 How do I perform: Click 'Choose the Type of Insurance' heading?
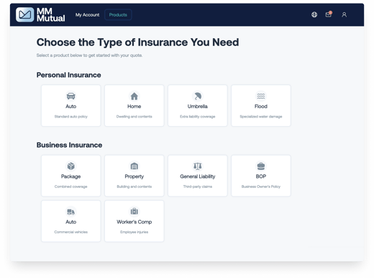137,42
